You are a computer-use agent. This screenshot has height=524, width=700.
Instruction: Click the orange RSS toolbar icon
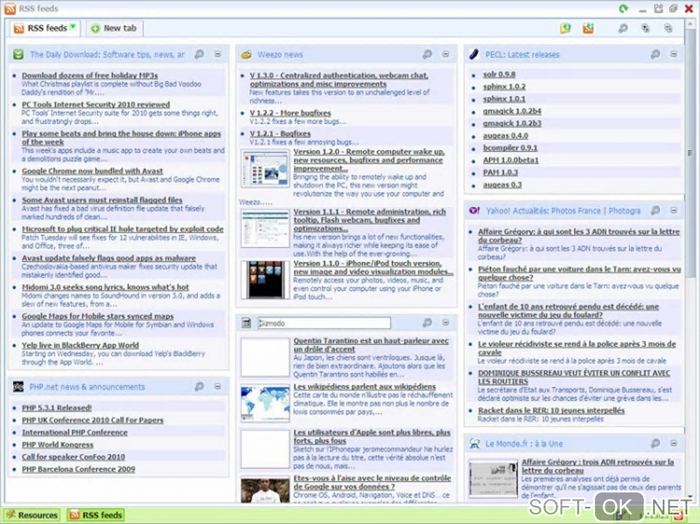(588, 29)
